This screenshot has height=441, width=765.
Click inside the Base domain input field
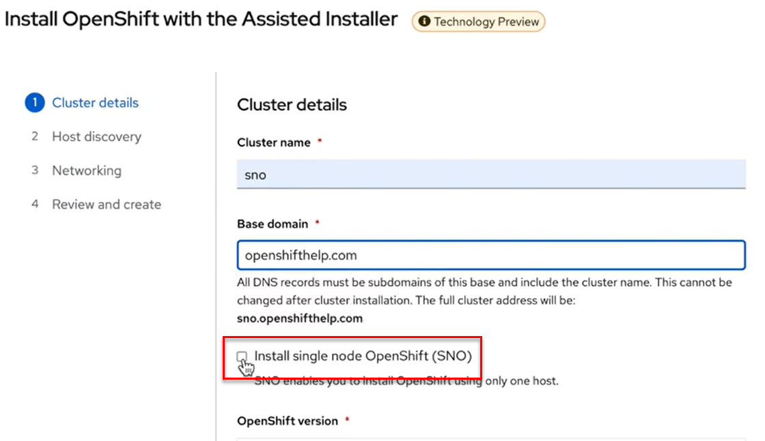491,255
